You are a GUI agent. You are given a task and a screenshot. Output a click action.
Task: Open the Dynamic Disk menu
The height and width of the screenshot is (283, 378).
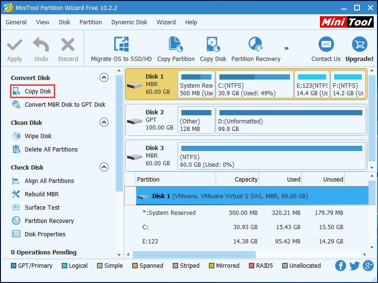(129, 22)
